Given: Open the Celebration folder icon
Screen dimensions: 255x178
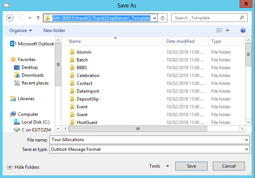Looking at the screenshot, I should (72, 76).
